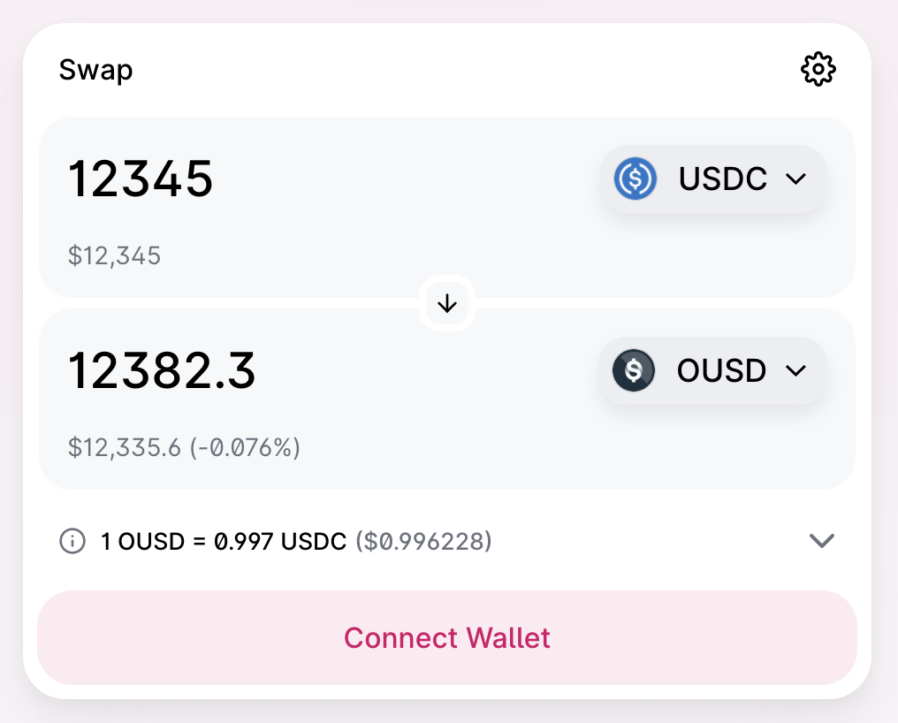
Task: Switch input token by tapping USDC selector
Action: point(714,179)
